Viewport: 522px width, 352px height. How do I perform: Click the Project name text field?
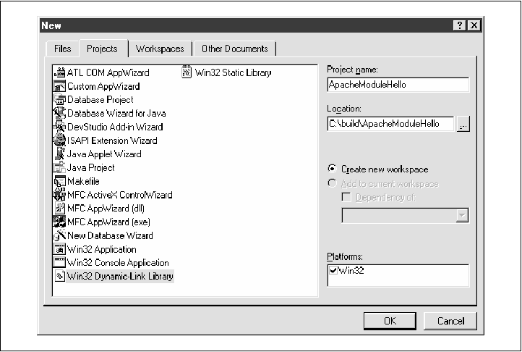pos(398,85)
